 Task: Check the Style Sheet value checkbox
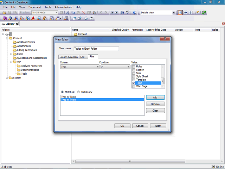(134, 76)
